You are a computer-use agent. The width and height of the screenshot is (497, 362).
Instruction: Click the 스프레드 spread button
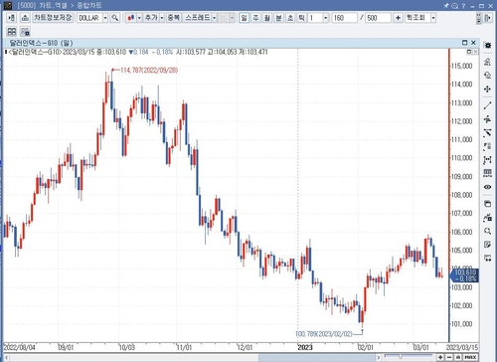pos(197,18)
